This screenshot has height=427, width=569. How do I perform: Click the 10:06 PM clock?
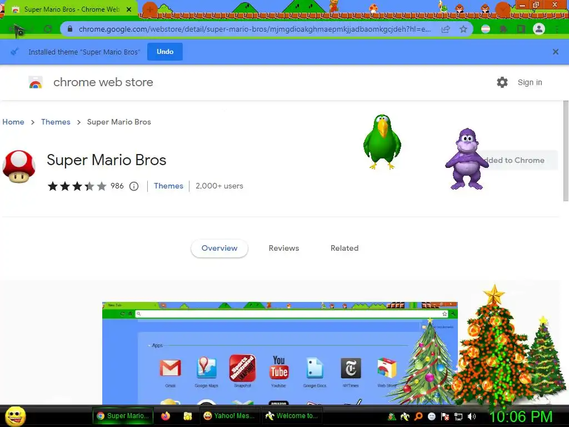click(x=521, y=416)
